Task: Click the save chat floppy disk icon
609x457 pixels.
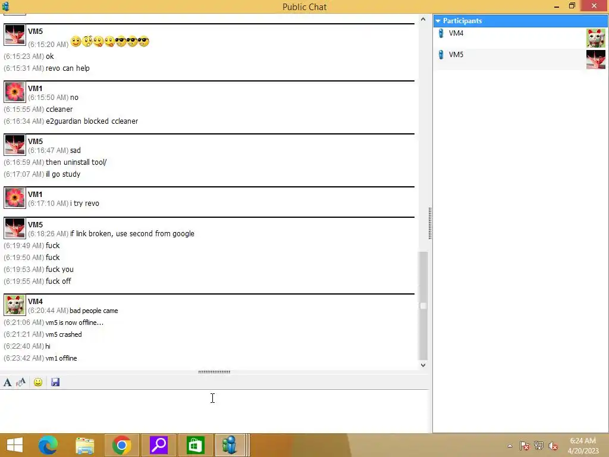Action: [x=55, y=383]
